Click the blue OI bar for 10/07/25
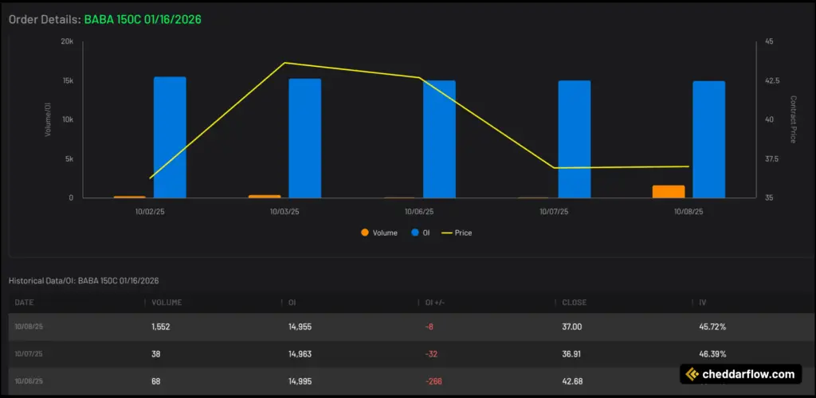Viewport: 816px width, 398px height. click(x=575, y=139)
